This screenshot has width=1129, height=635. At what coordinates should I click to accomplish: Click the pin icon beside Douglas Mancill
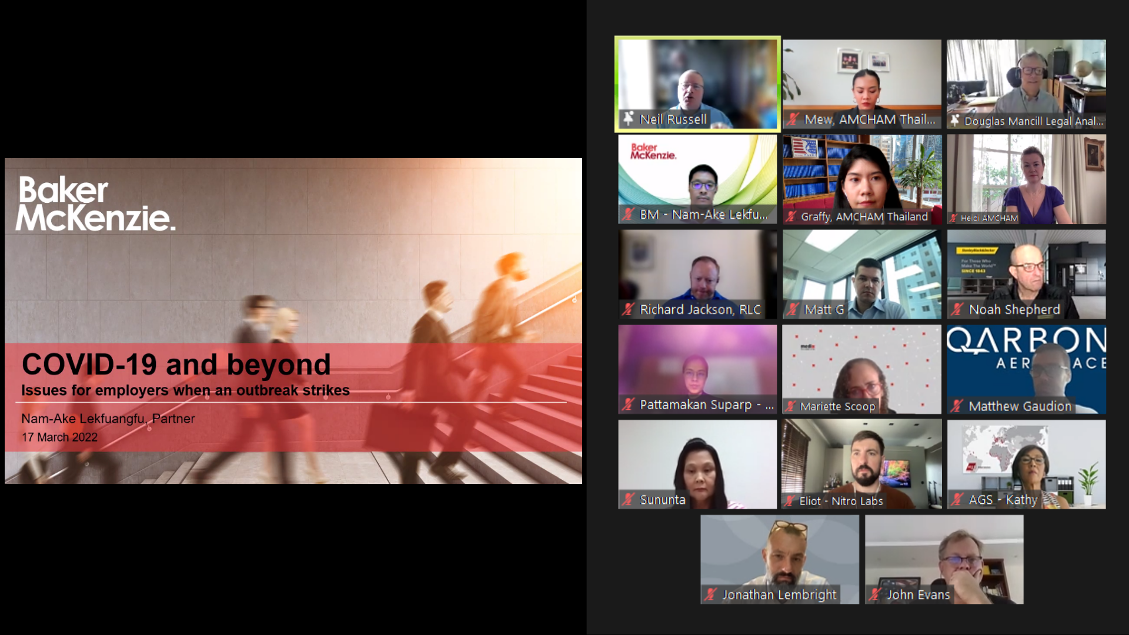coord(954,121)
